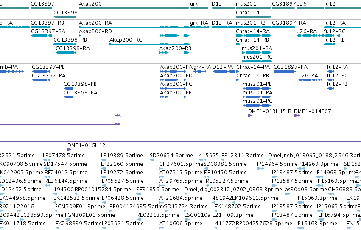Image resolution: width=361 pixels, height=230 pixels.
Task: Select the Chrac-14 gene bar
Action: coord(254,17)
